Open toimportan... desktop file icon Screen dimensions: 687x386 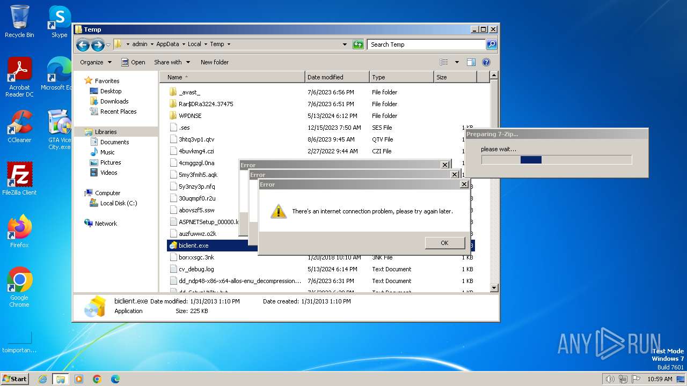[x=19, y=343]
